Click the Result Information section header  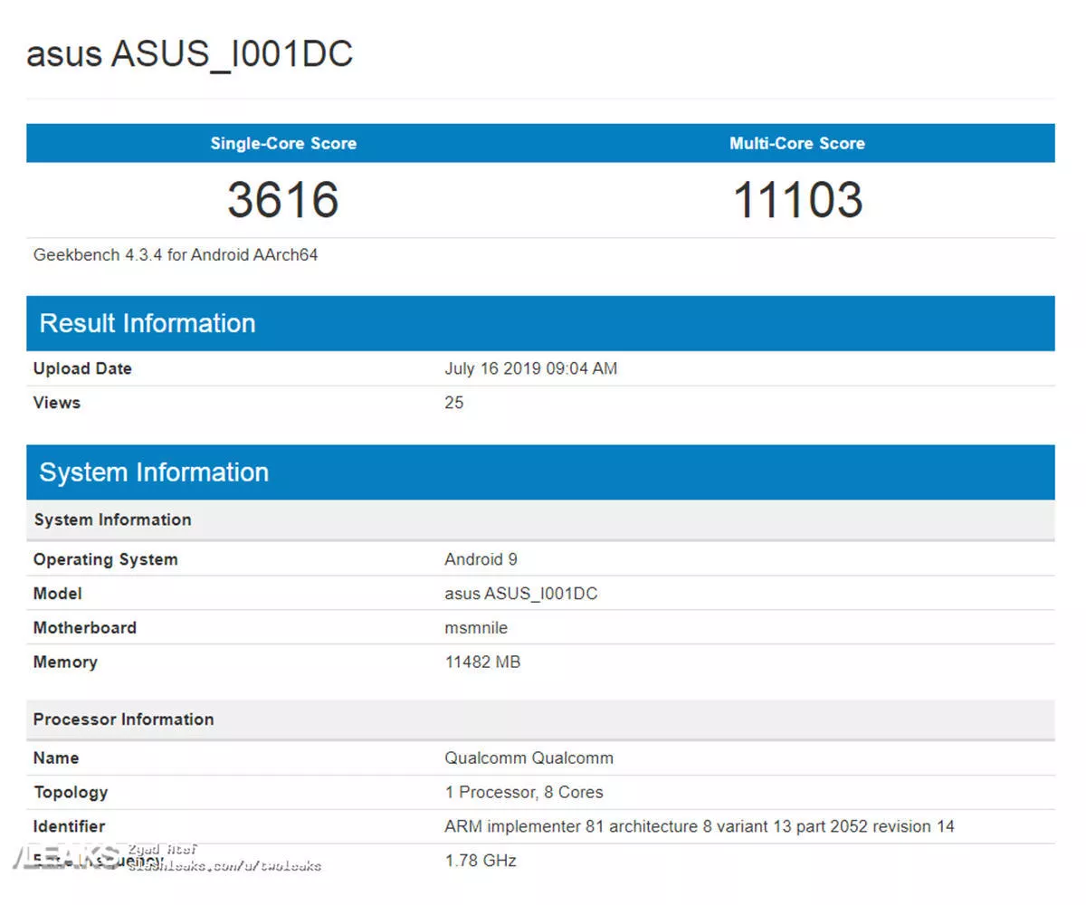540,323
